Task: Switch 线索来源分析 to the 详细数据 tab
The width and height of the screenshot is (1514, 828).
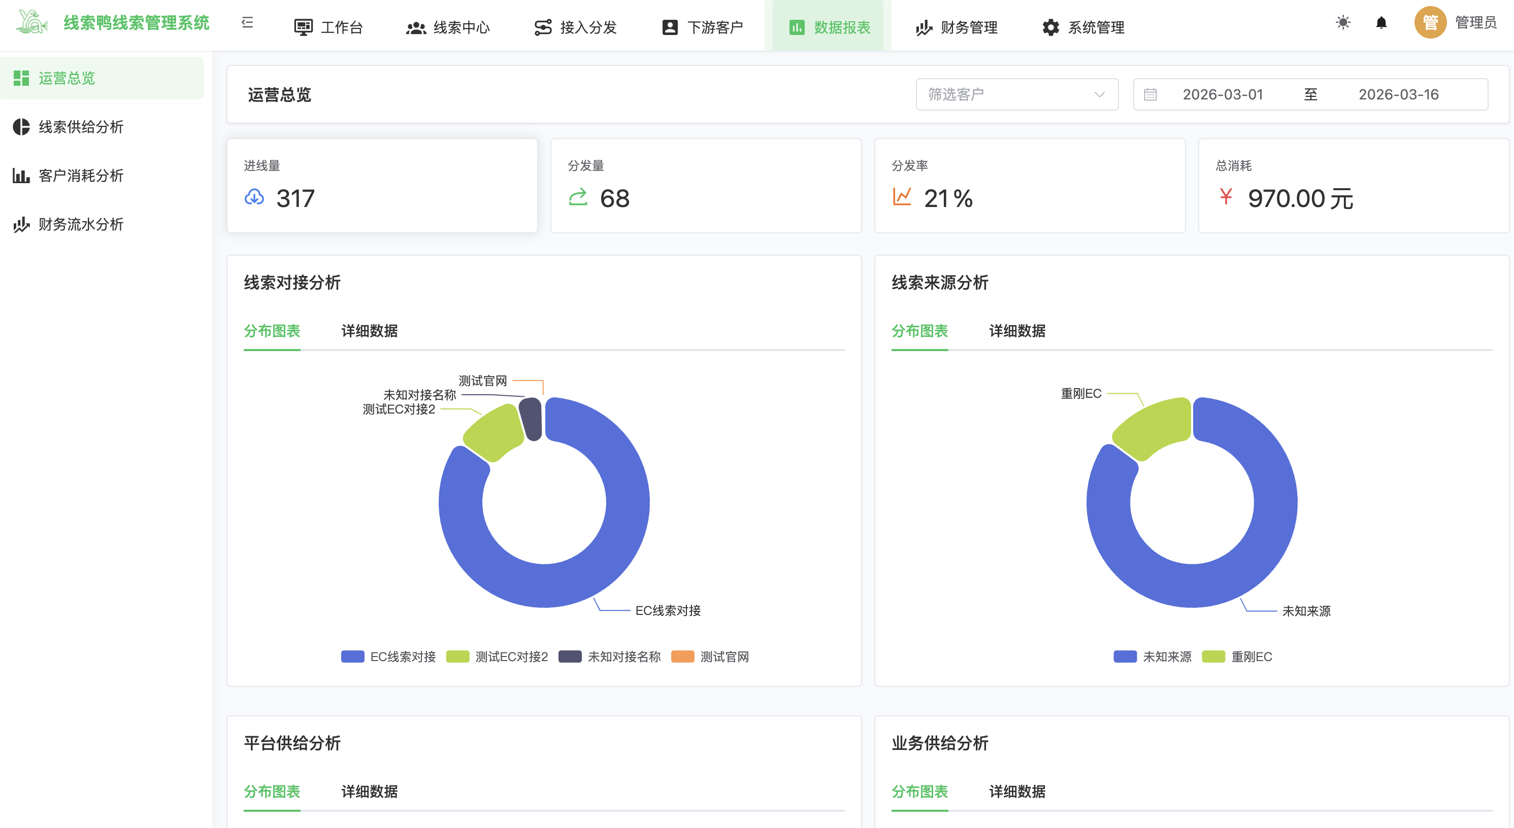Action: 1017,331
